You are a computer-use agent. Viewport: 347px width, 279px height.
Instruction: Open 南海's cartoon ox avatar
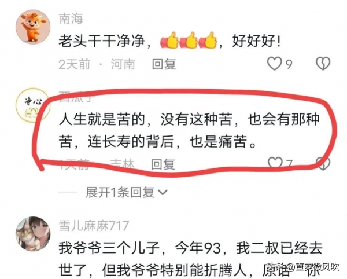point(33,27)
